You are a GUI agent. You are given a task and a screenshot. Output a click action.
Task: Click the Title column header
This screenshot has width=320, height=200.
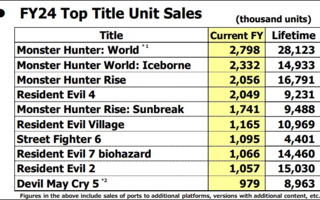pos(111,35)
